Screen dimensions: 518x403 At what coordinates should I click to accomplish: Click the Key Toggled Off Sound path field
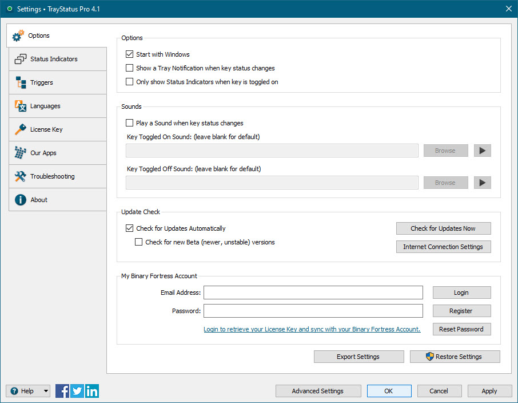click(272, 183)
